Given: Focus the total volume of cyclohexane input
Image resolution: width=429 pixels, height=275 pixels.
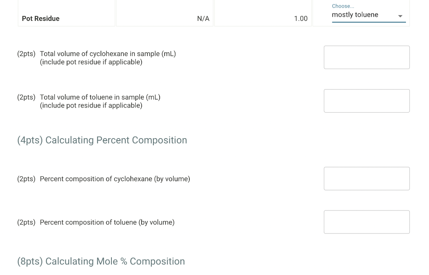Looking at the screenshot, I should (367, 57).
